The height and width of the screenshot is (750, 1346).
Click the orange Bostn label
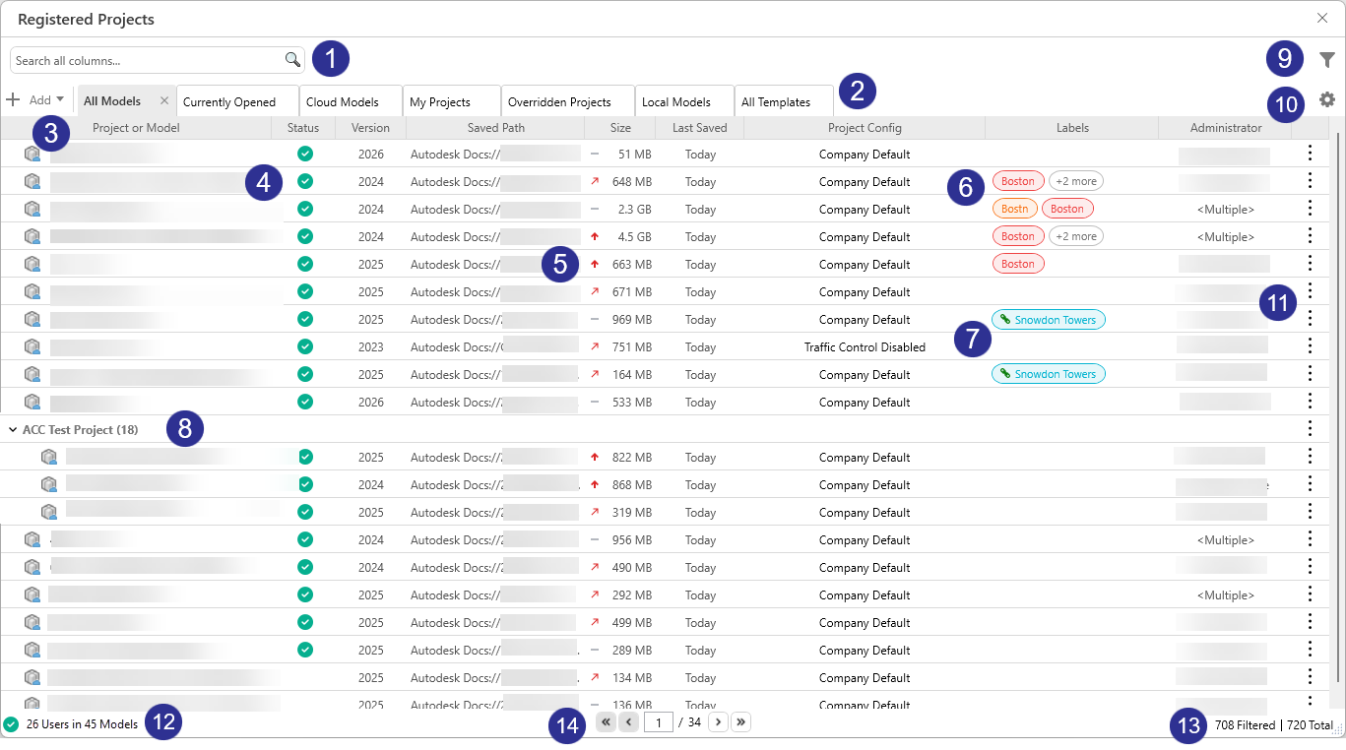1014,209
